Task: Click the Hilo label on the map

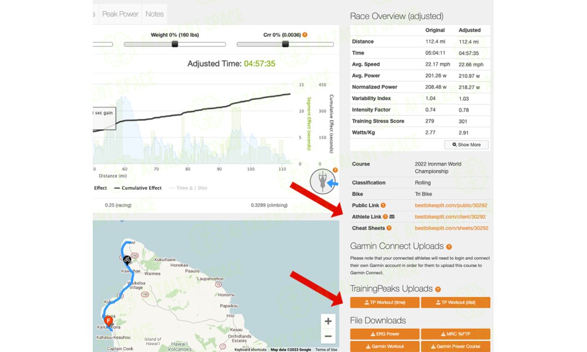Action: tap(230, 316)
